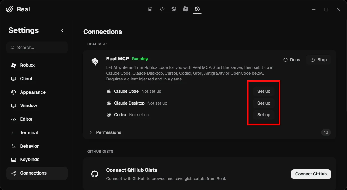Click the Codex logo icon
The height and width of the screenshot is (190, 347).
(109, 115)
